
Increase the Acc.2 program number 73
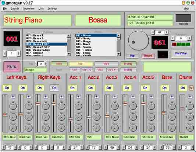(x=100, y=148)
